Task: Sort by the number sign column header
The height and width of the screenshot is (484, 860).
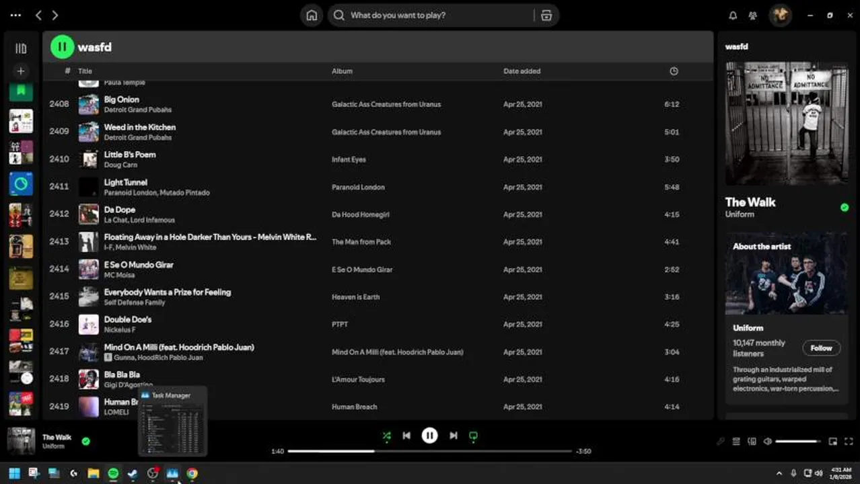Action: click(67, 71)
